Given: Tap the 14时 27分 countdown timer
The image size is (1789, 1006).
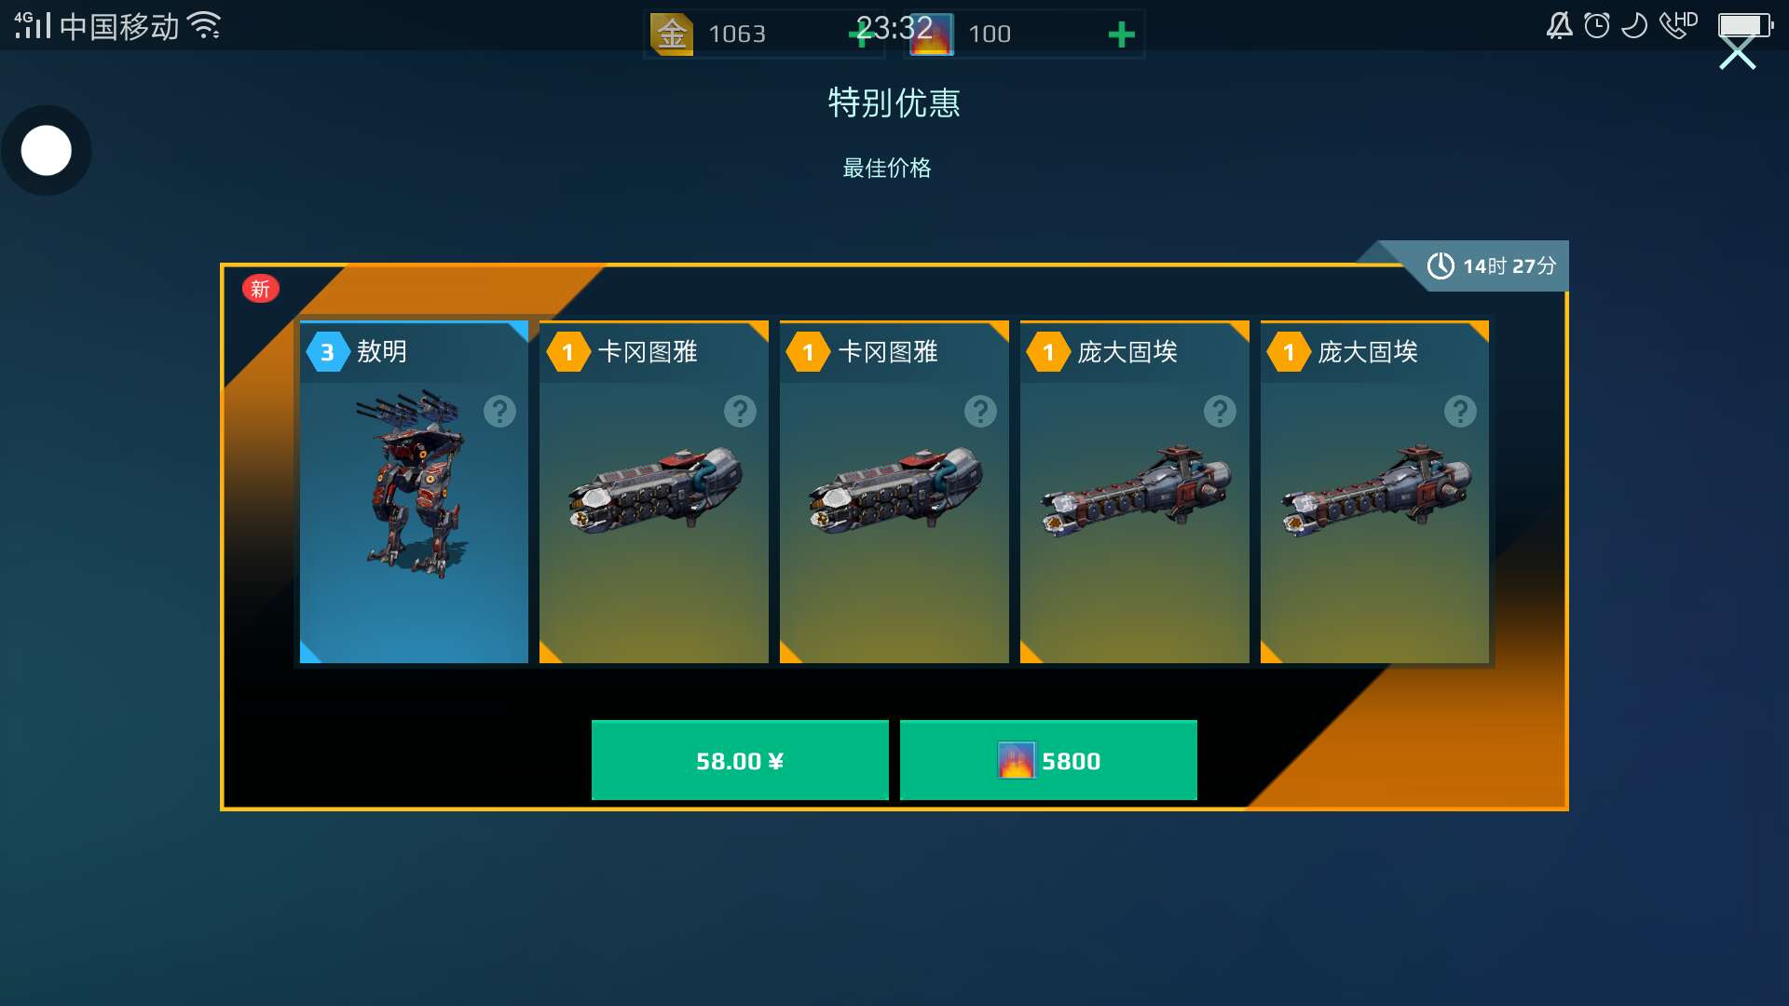Looking at the screenshot, I should 1492,266.
